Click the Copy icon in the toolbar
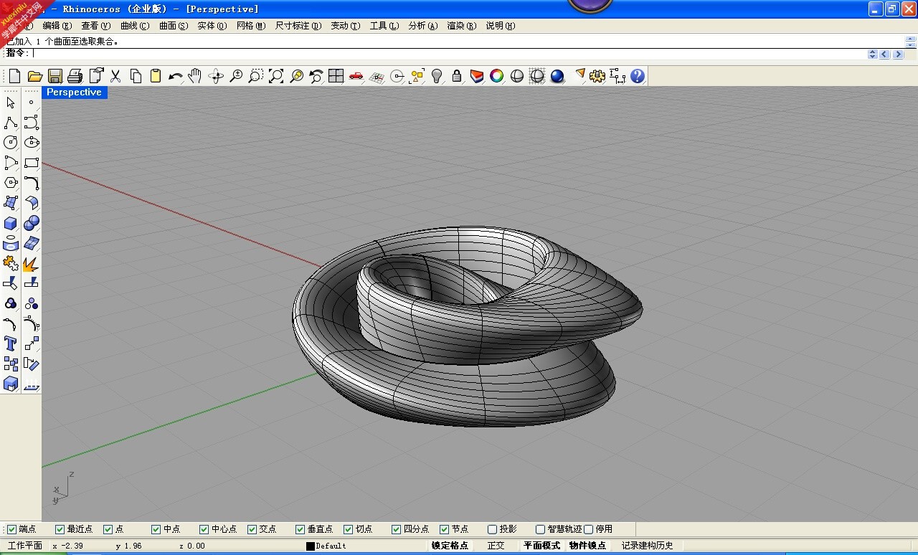 click(x=135, y=76)
